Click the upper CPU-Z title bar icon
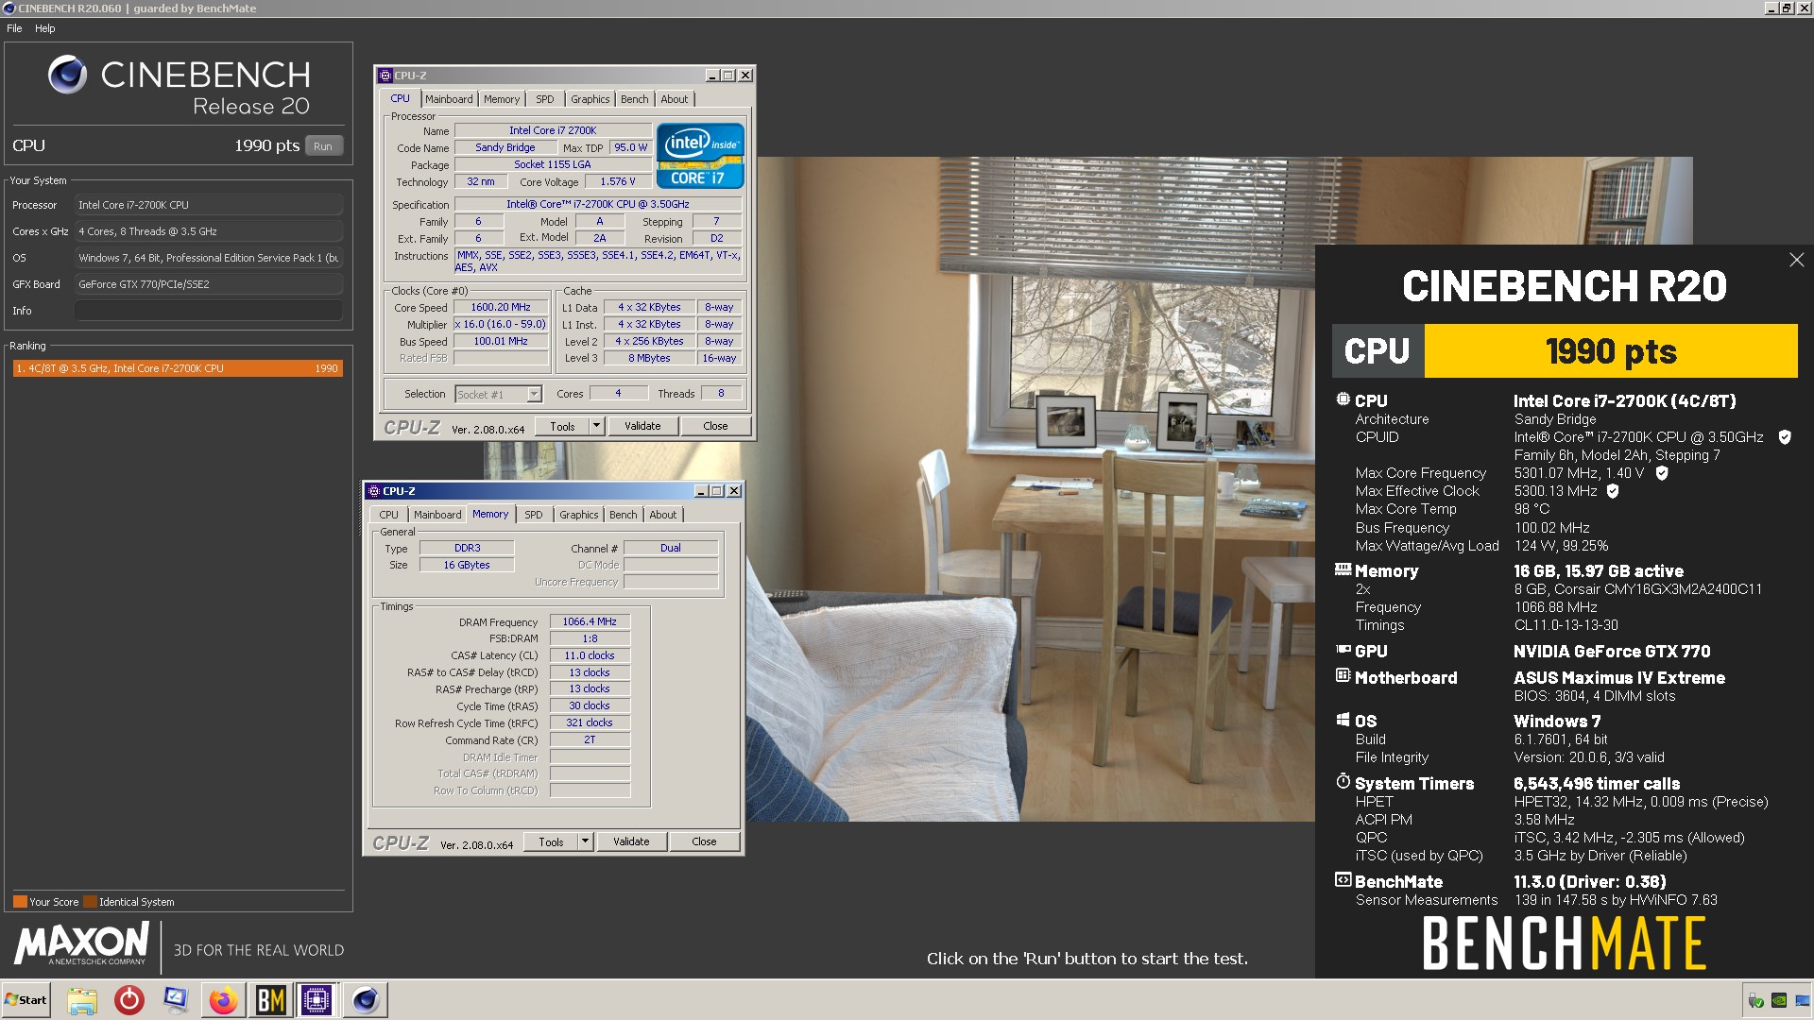 (385, 76)
